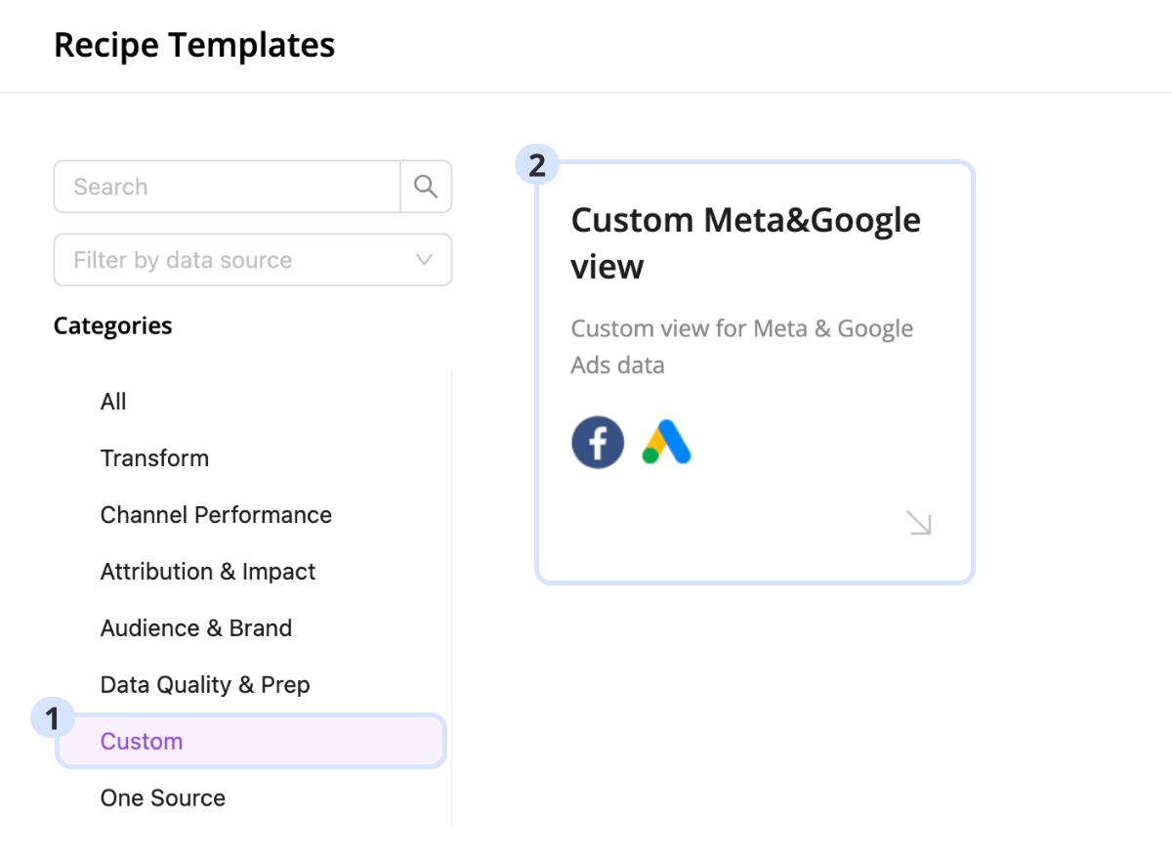Select the All category

click(113, 402)
